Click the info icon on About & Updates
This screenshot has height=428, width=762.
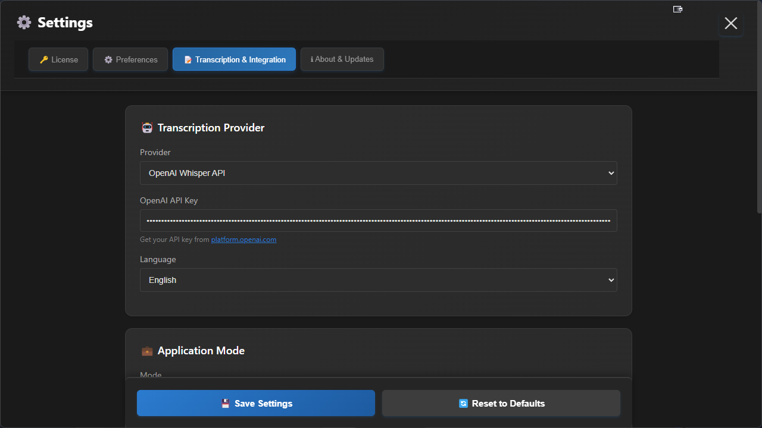(312, 59)
